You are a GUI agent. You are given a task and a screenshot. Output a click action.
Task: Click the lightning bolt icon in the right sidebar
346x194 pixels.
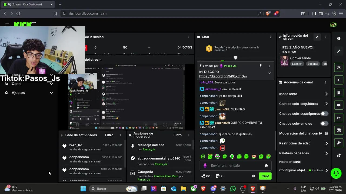[x=339, y=80]
